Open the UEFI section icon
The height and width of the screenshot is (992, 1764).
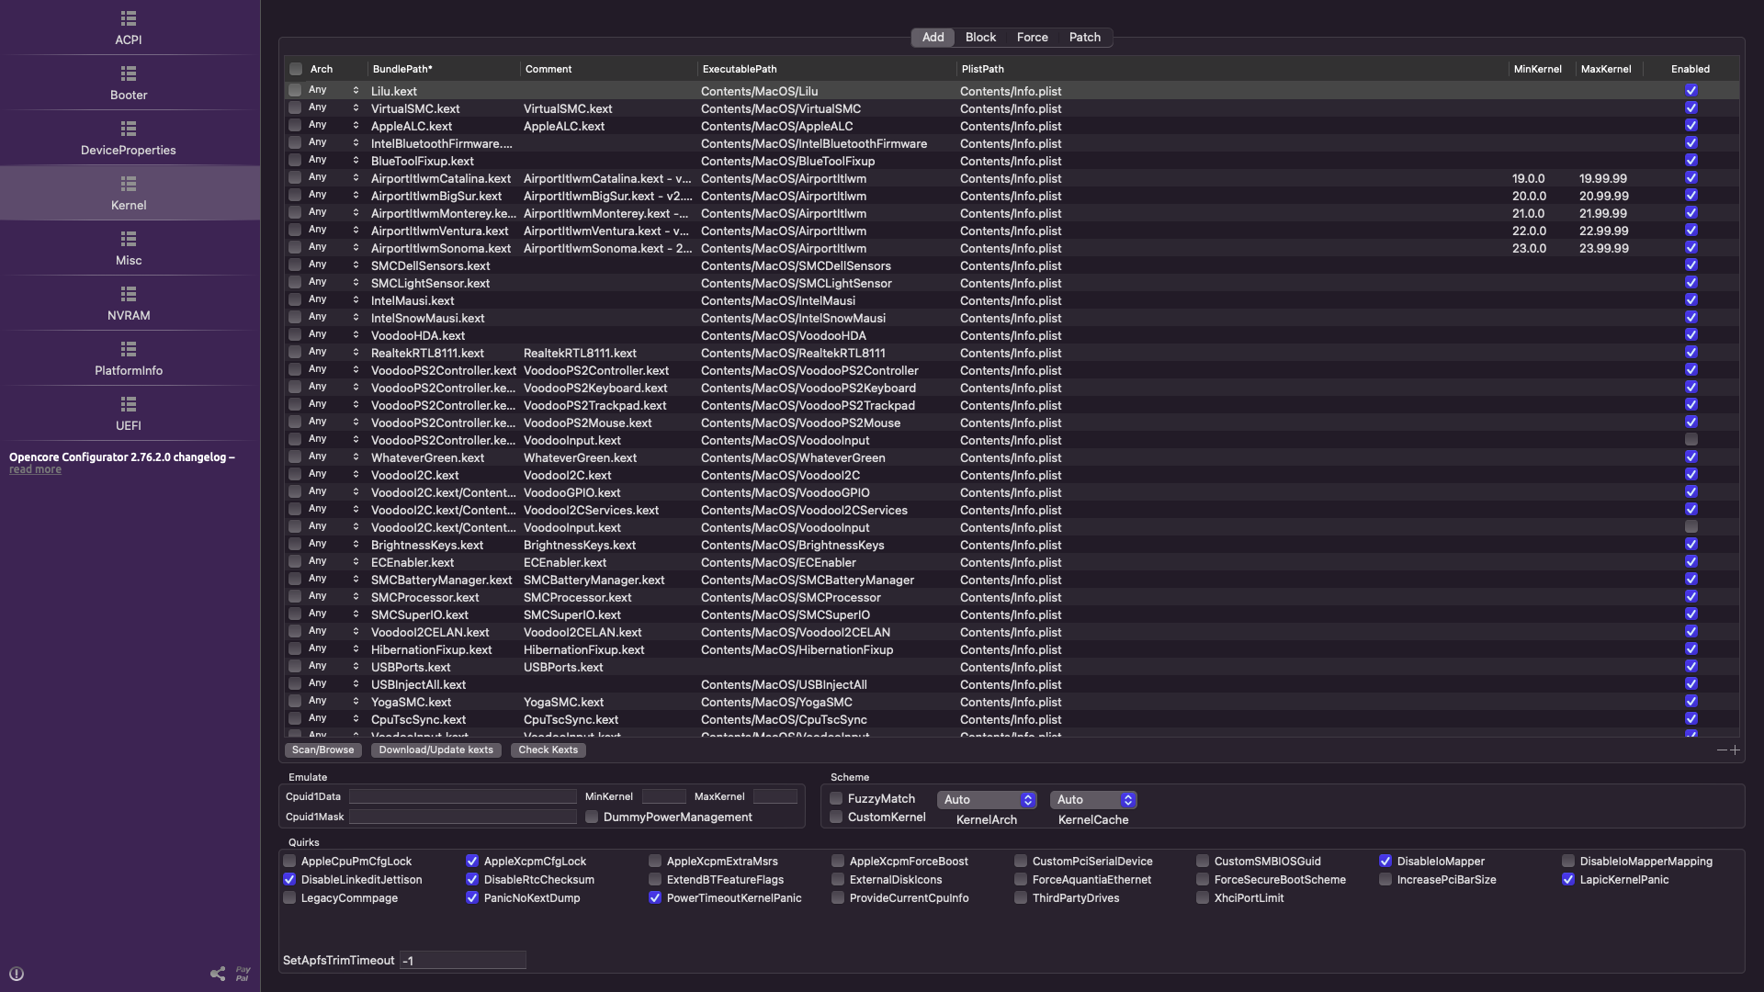[x=129, y=404]
